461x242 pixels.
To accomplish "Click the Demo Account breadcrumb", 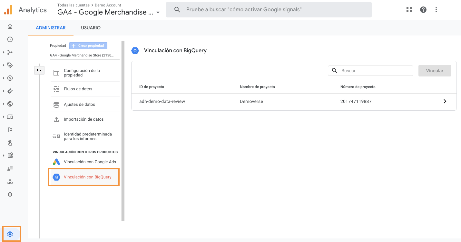I will coord(108,5).
